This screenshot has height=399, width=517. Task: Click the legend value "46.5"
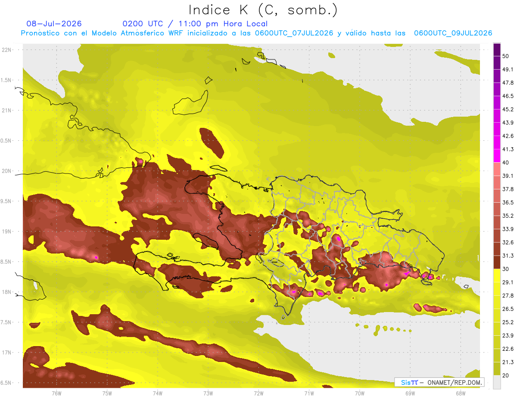tap(508, 96)
